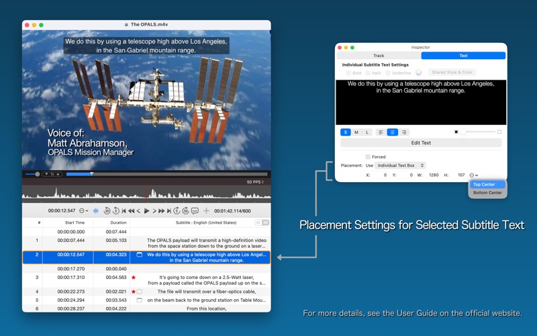Select subtitle row 1 about OPALS payload

click(x=146, y=243)
